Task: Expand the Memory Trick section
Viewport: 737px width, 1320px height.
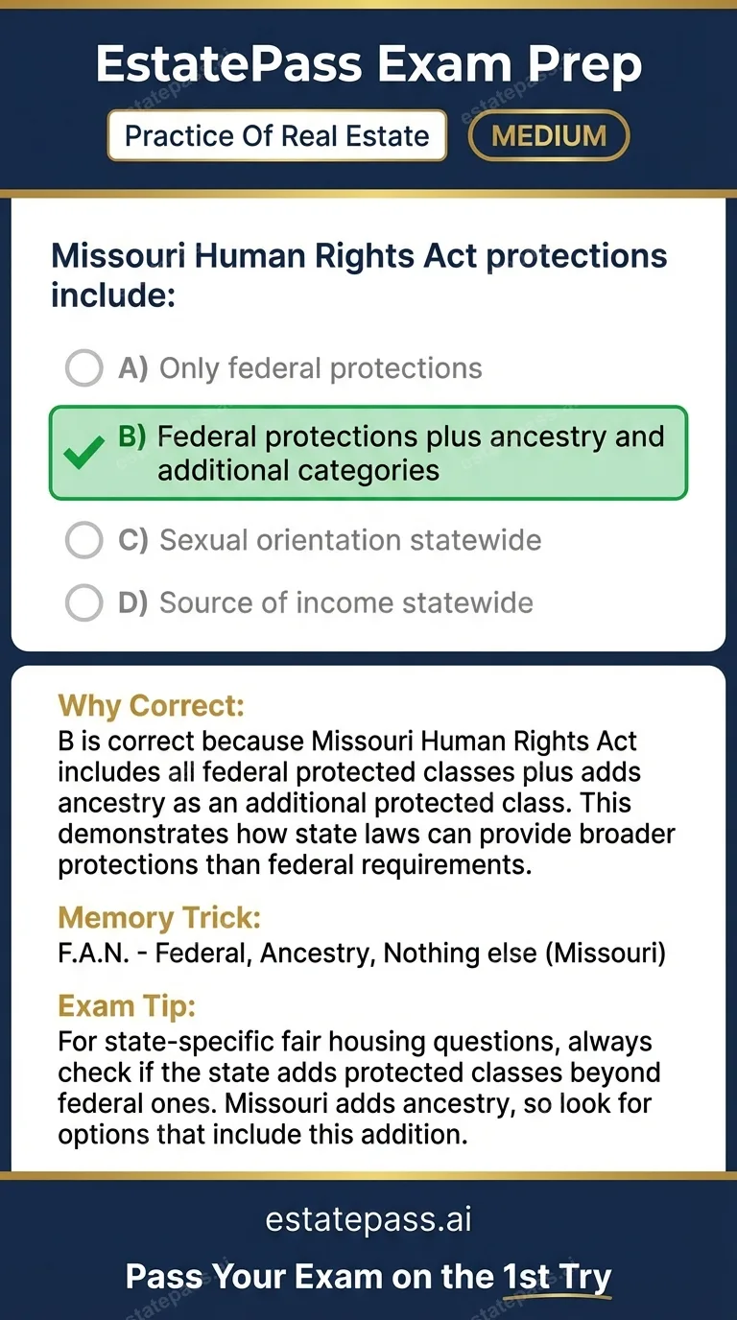Action: click(159, 918)
